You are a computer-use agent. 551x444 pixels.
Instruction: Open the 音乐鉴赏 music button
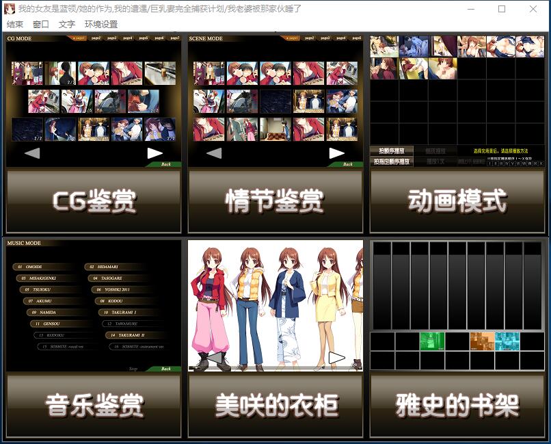[x=94, y=406]
